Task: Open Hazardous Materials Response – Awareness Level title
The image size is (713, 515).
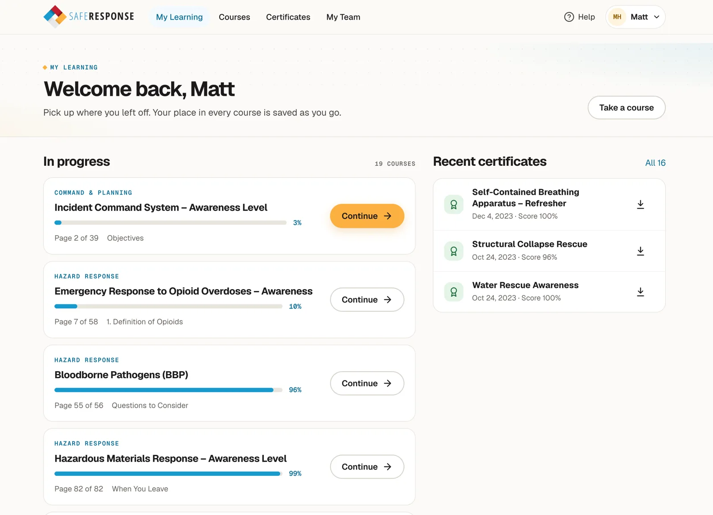Action: [x=170, y=458]
